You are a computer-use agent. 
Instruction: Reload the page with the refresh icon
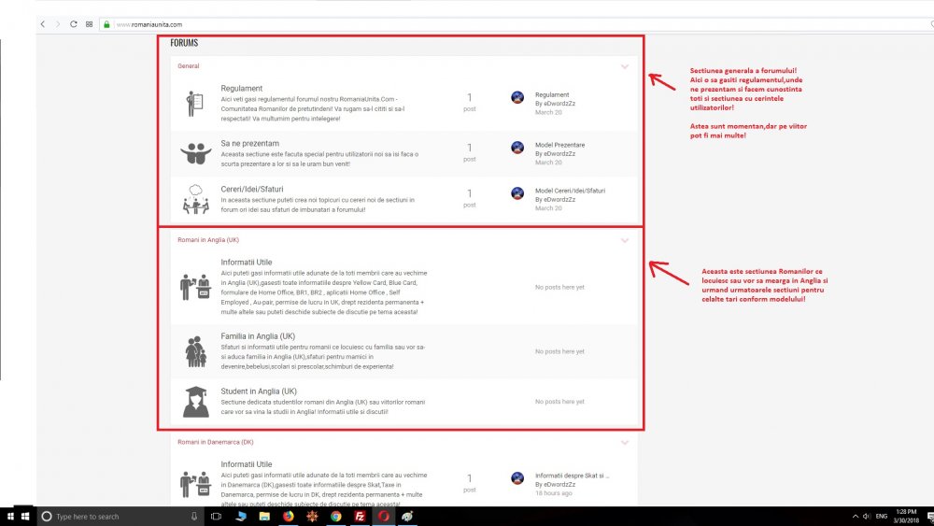point(74,23)
